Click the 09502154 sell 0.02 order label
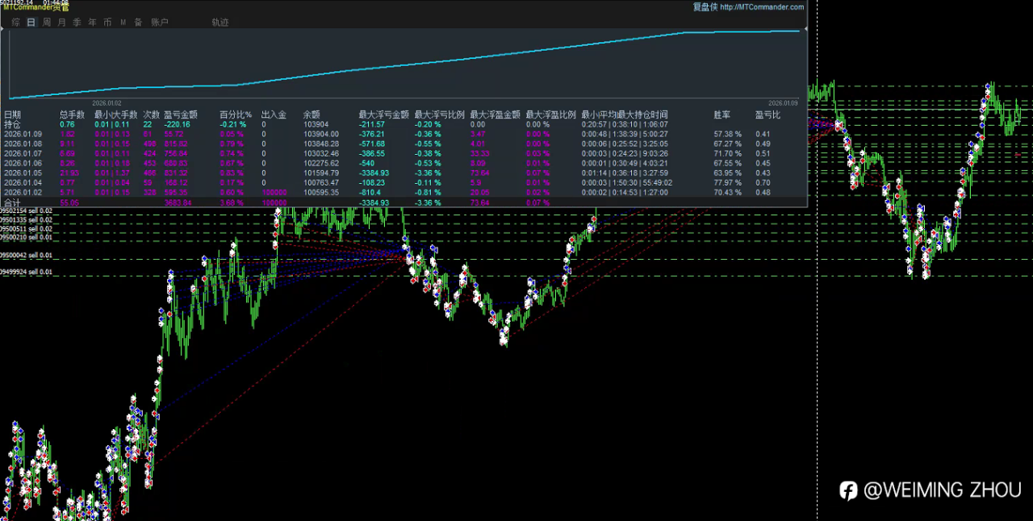 point(26,211)
